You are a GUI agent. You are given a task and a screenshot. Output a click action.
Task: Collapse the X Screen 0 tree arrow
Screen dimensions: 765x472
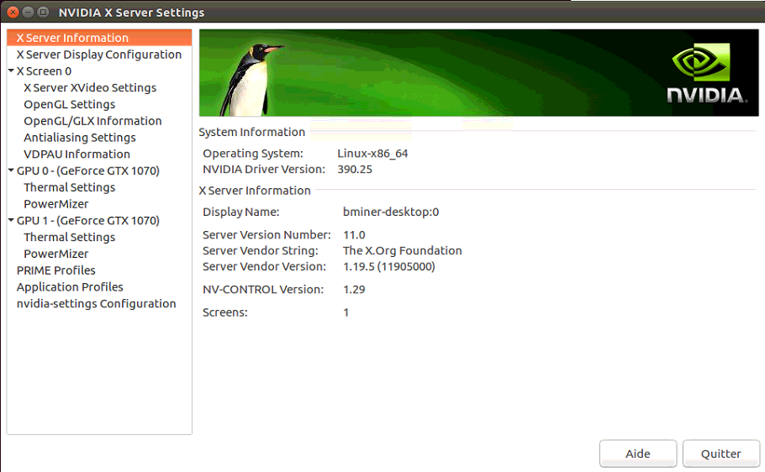click(x=11, y=71)
